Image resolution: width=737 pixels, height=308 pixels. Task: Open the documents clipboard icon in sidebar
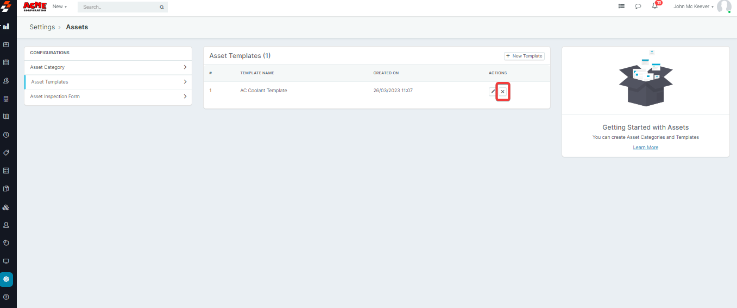pos(6,189)
